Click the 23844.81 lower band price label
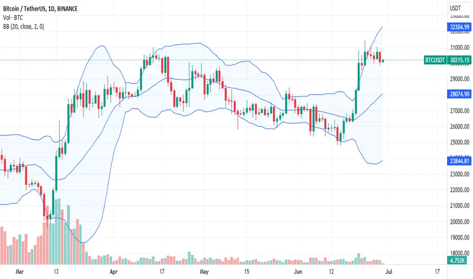Screen dimensions: 473x279 point(459,161)
